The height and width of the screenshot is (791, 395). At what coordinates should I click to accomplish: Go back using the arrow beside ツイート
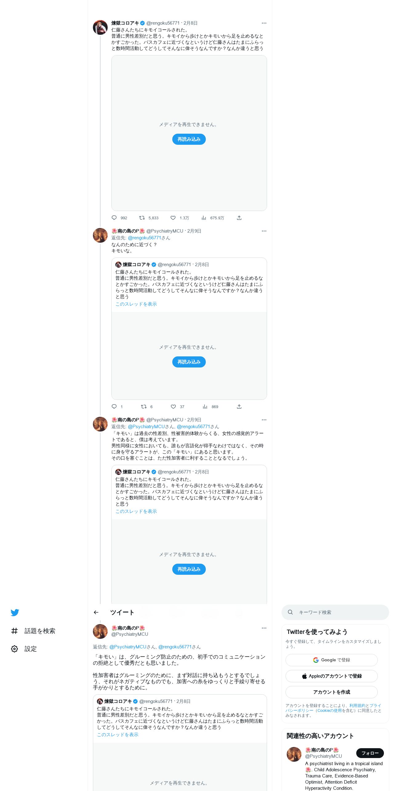(96, 612)
